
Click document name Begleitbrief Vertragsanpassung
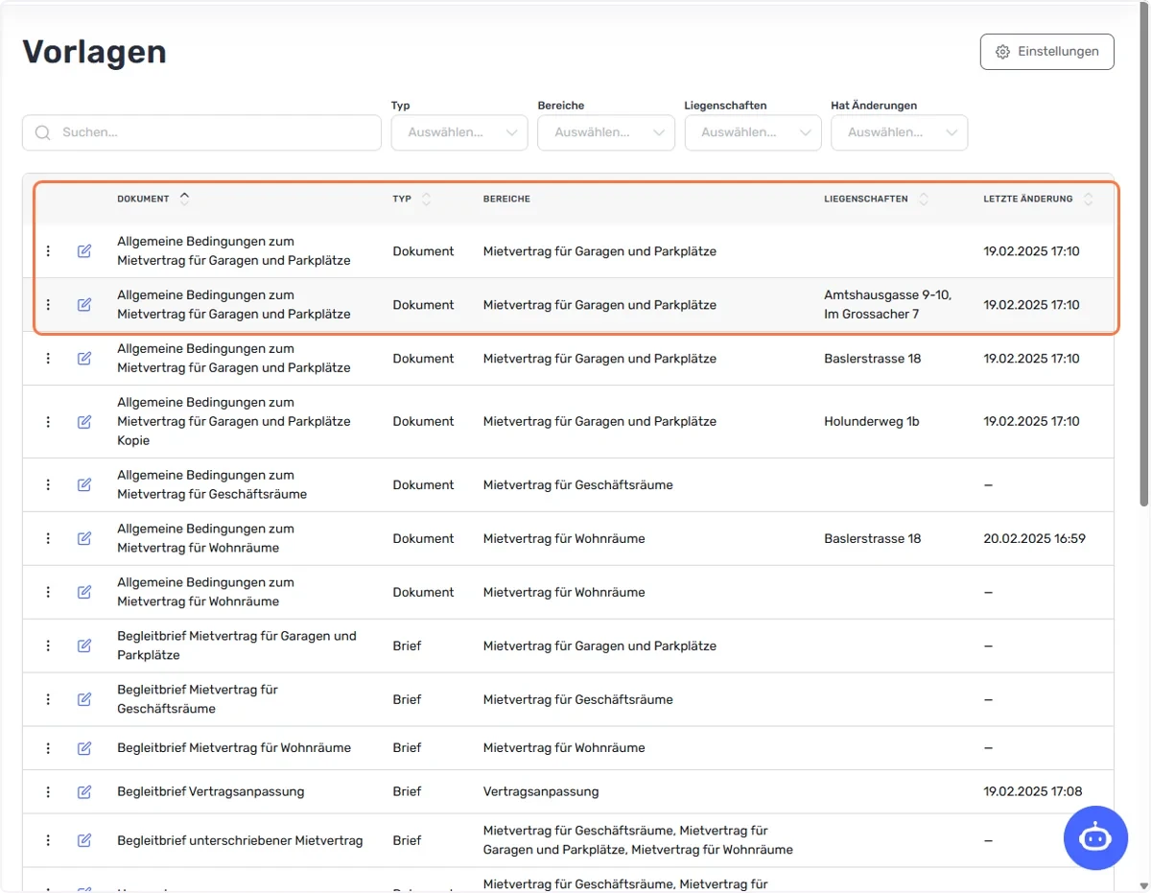[211, 791]
